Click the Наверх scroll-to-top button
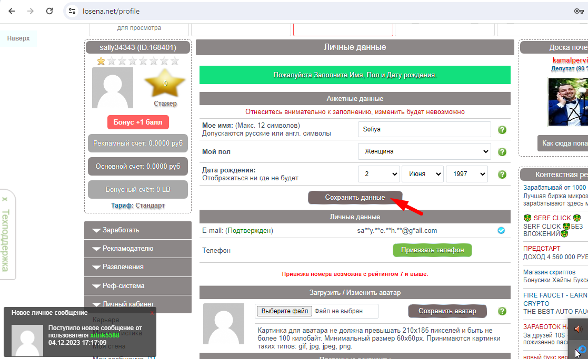588x359 pixels. [18, 38]
